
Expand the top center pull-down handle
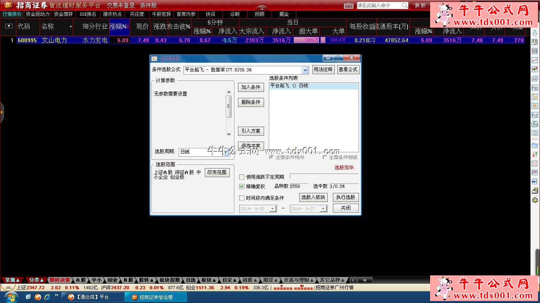pos(262,7)
